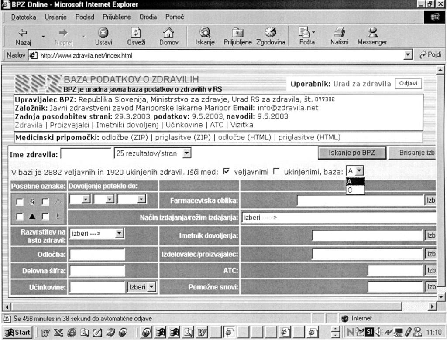Log out with the Odjavi button

(x=408, y=83)
